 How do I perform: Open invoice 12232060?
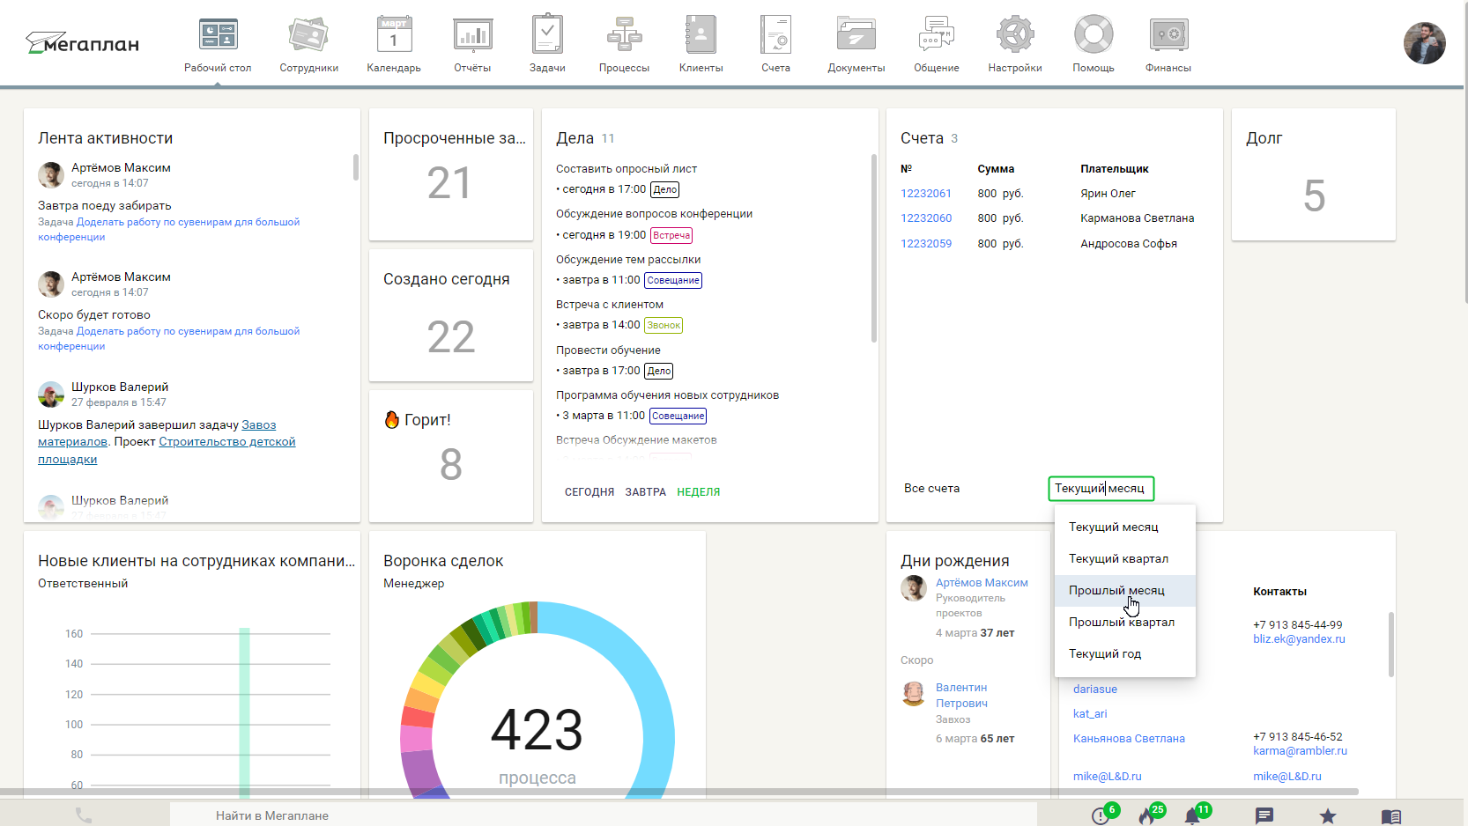pos(926,218)
